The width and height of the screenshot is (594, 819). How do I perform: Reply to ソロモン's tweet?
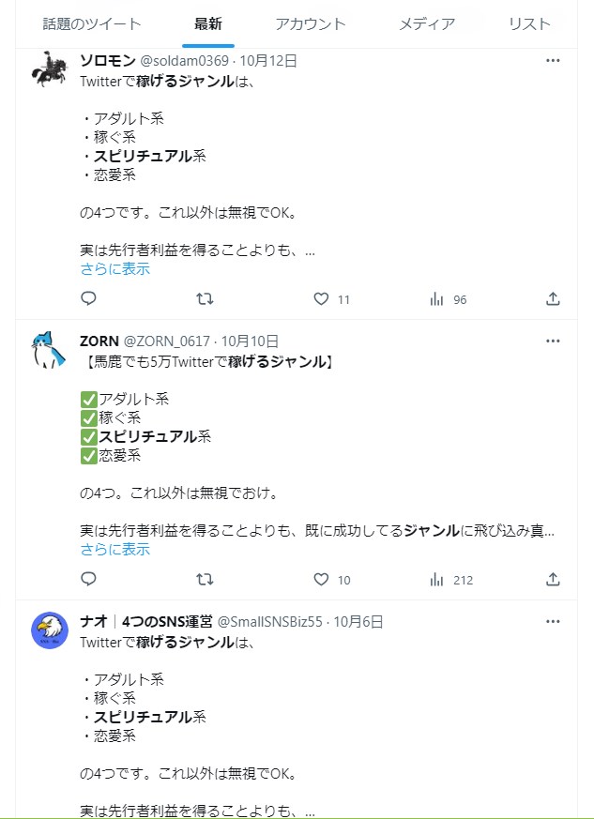click(x=88, y=299)
